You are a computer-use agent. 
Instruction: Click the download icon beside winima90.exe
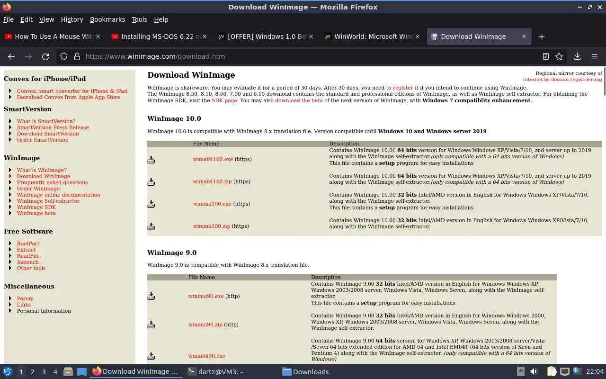click(x=151, y=296)
